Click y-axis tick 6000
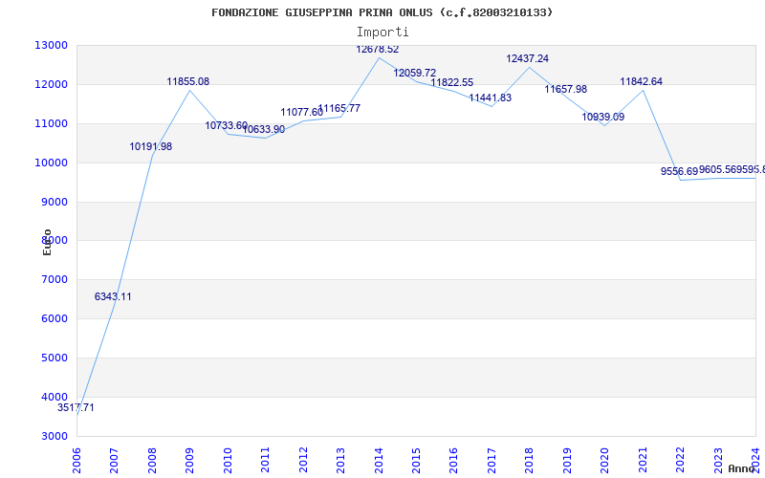The width and height of the screenshot is (765, 478). 54,318
